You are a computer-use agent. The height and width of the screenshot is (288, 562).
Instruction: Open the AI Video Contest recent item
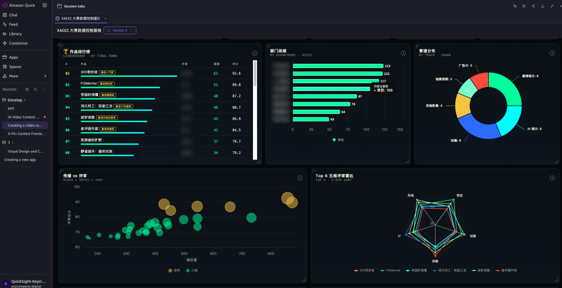[24, 117]
